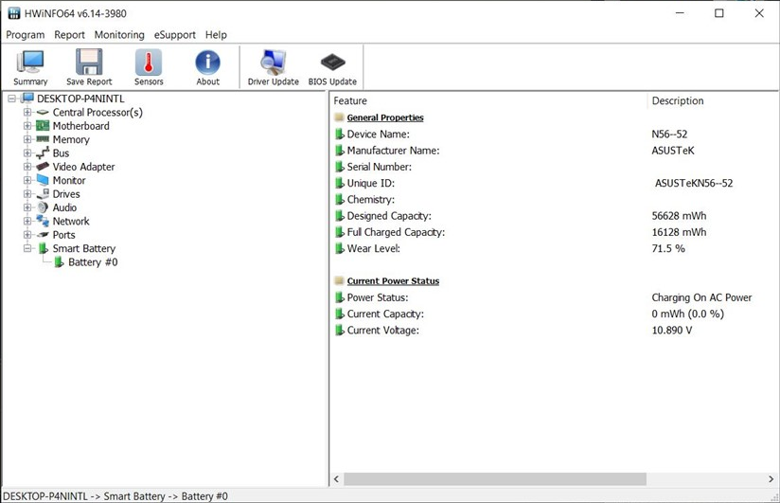
Task: Select the Network tree icon
Action: tap(43, 221)
